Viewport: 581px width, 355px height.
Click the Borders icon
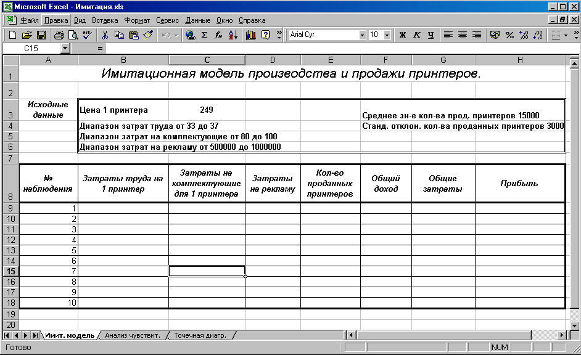tap(556, 35)
